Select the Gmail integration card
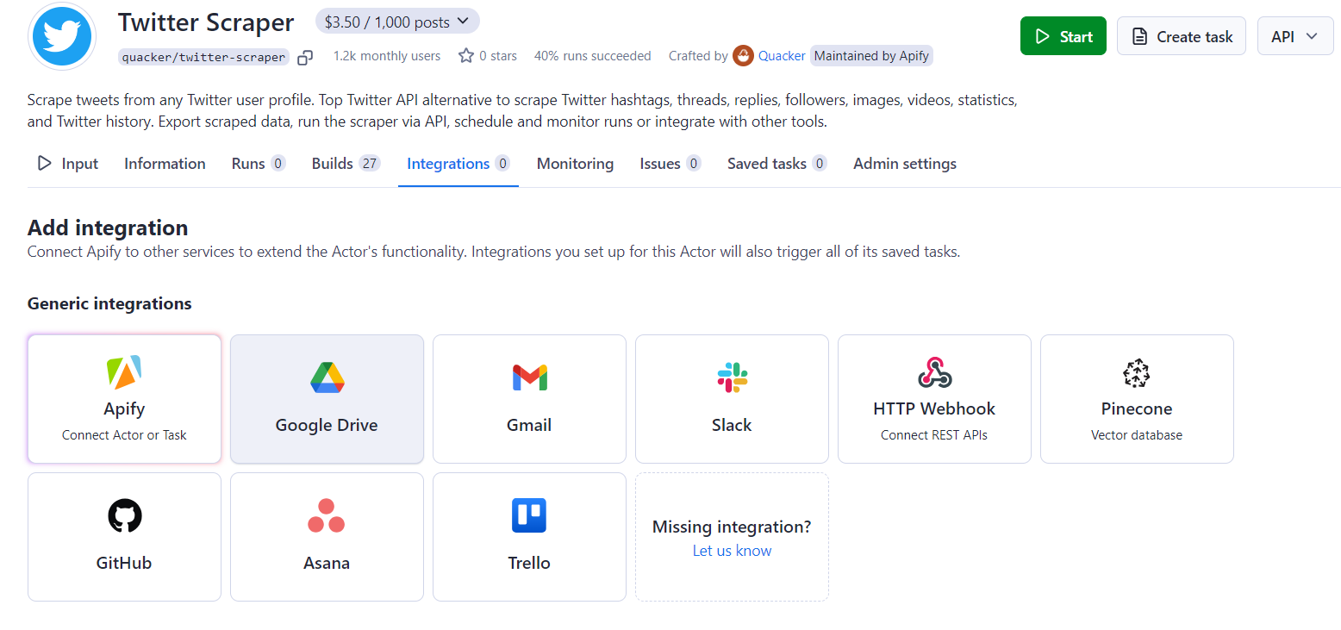This screenshot has width=1341, height=630. (x=529, y=399)
